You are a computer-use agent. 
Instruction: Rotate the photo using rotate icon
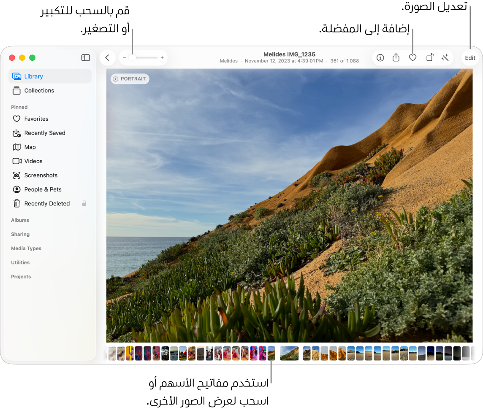pyautogui.click(x=429, y=58)
